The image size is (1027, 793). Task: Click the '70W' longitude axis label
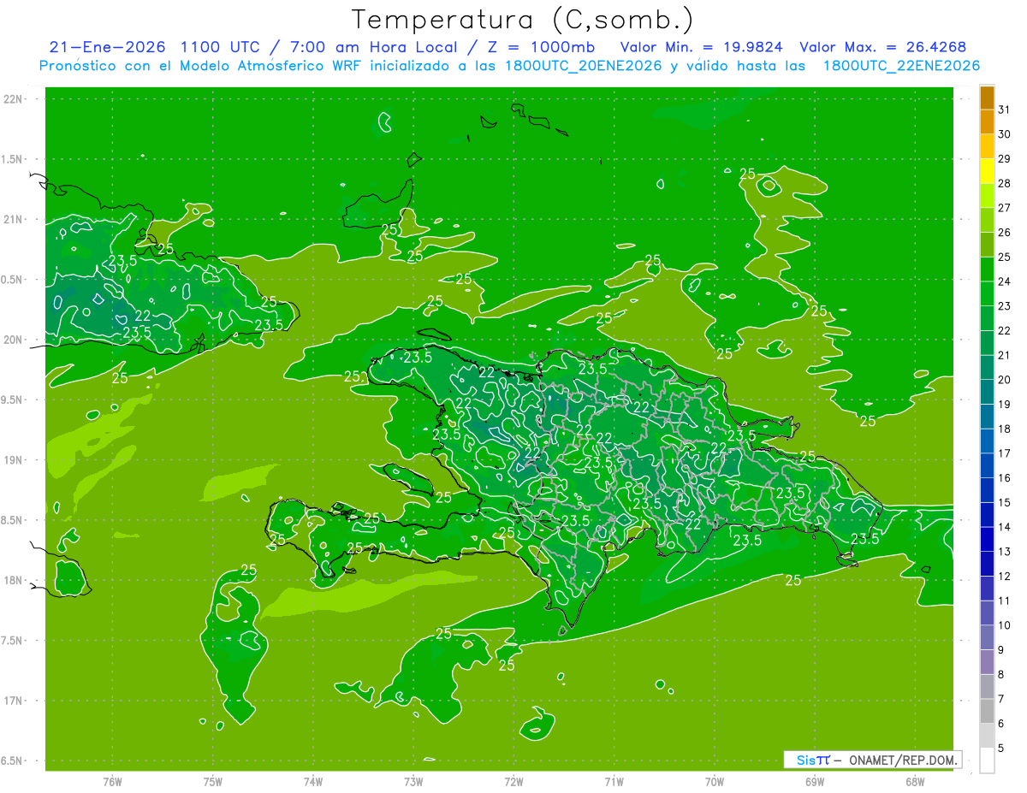pyautogui.click(x=715, y=781)
